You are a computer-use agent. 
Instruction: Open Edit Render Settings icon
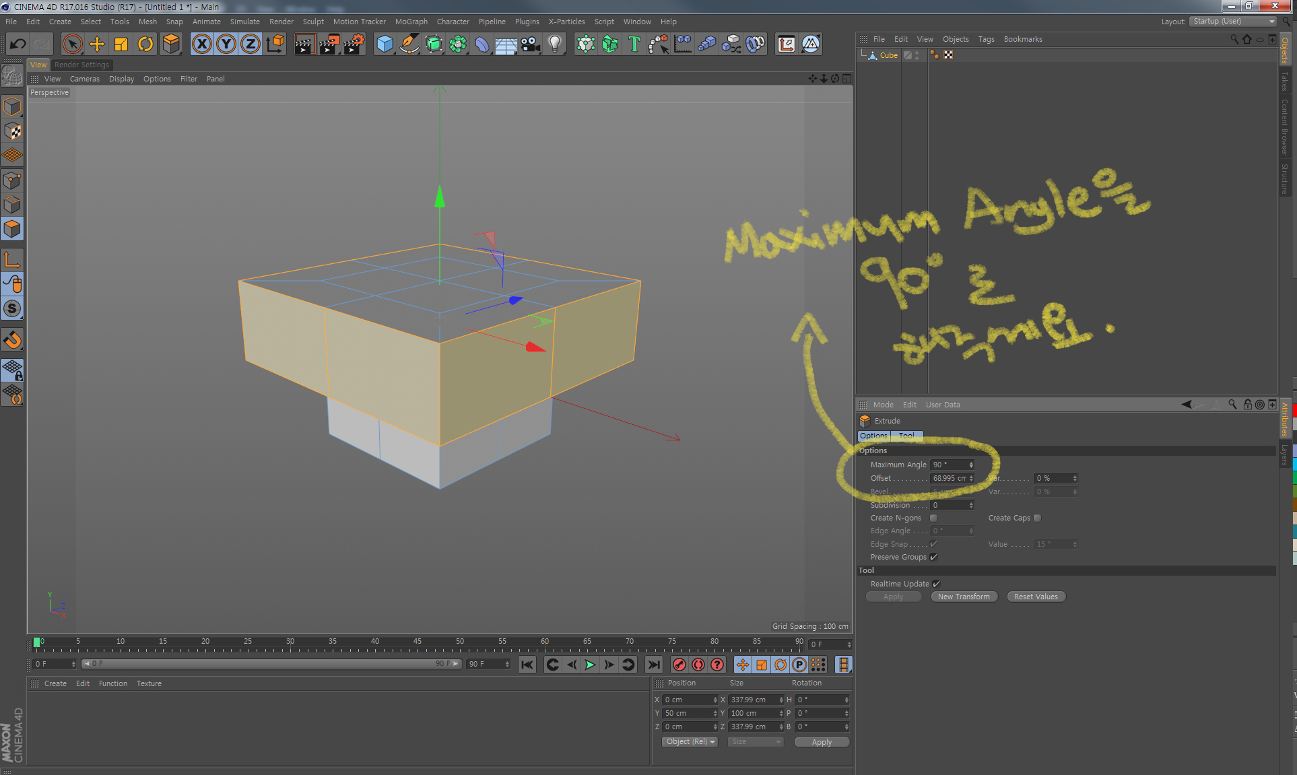click(354, 44)
